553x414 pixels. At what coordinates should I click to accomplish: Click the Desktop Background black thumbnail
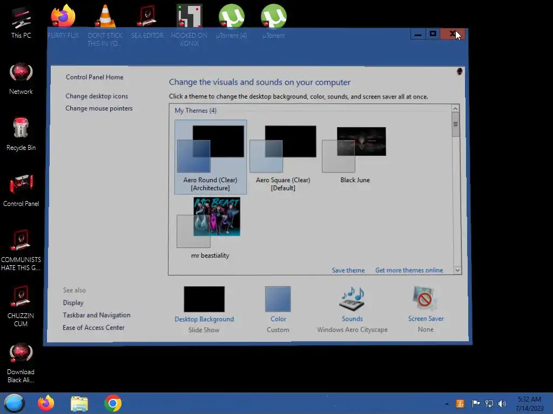204,299
